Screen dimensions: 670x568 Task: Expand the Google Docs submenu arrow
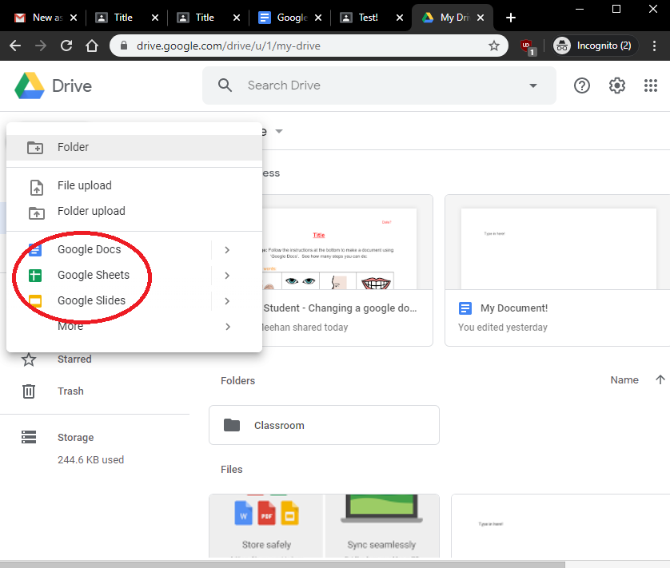pos(227,250)
